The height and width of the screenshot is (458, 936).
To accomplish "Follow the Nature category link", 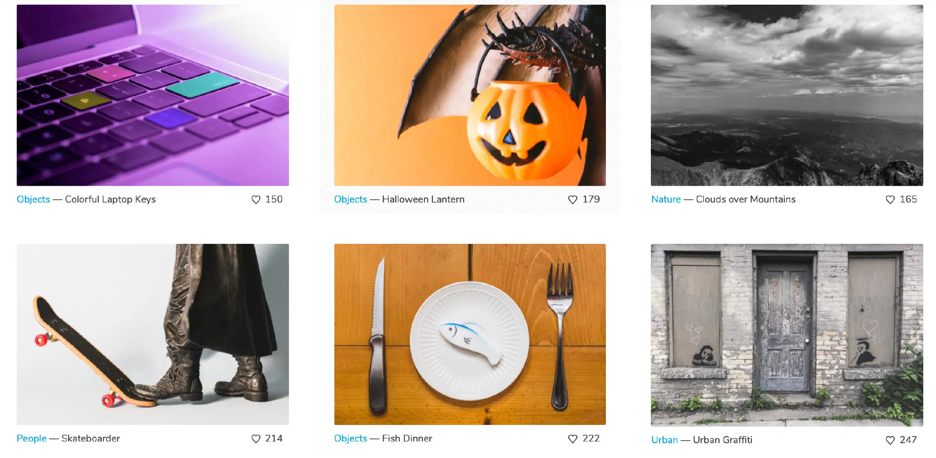I will pyautogui.click(x=666, y=199).
